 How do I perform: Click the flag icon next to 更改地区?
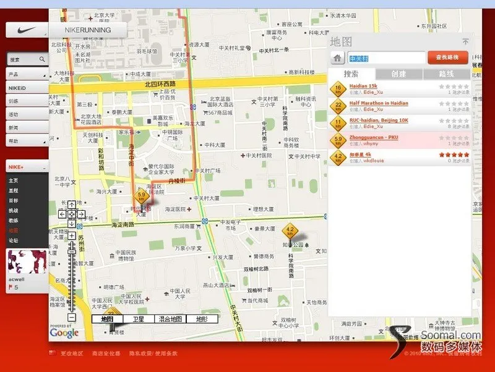point(53,353)
